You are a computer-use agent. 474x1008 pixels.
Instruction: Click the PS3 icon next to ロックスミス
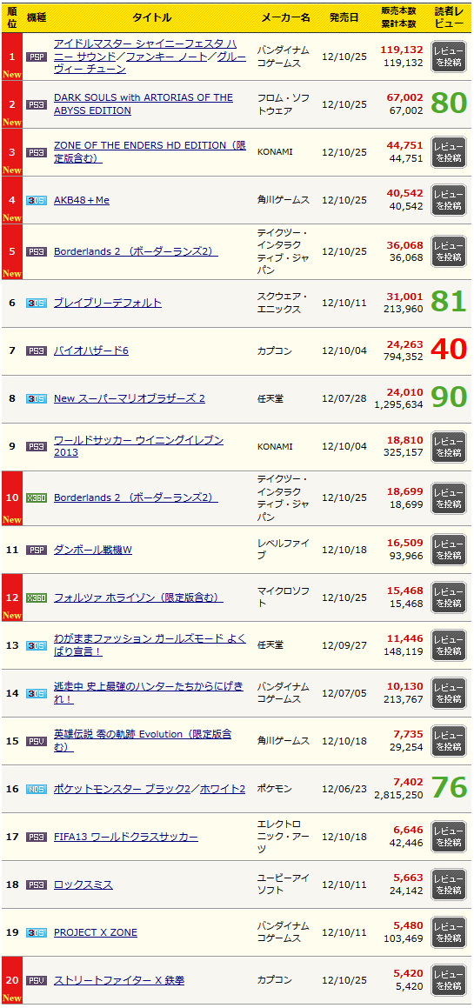[x=37, y=885]
